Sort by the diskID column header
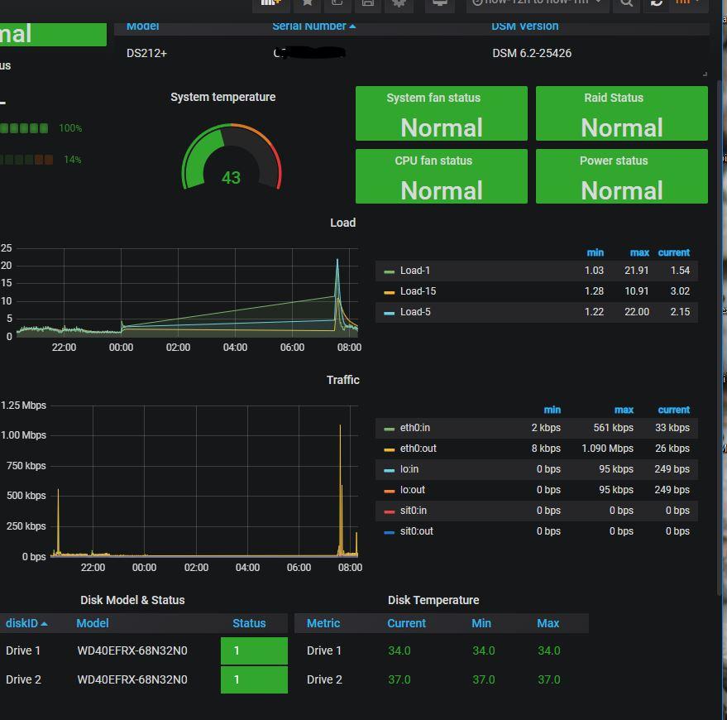The image size is (727, 720). [x=26, y=623]
